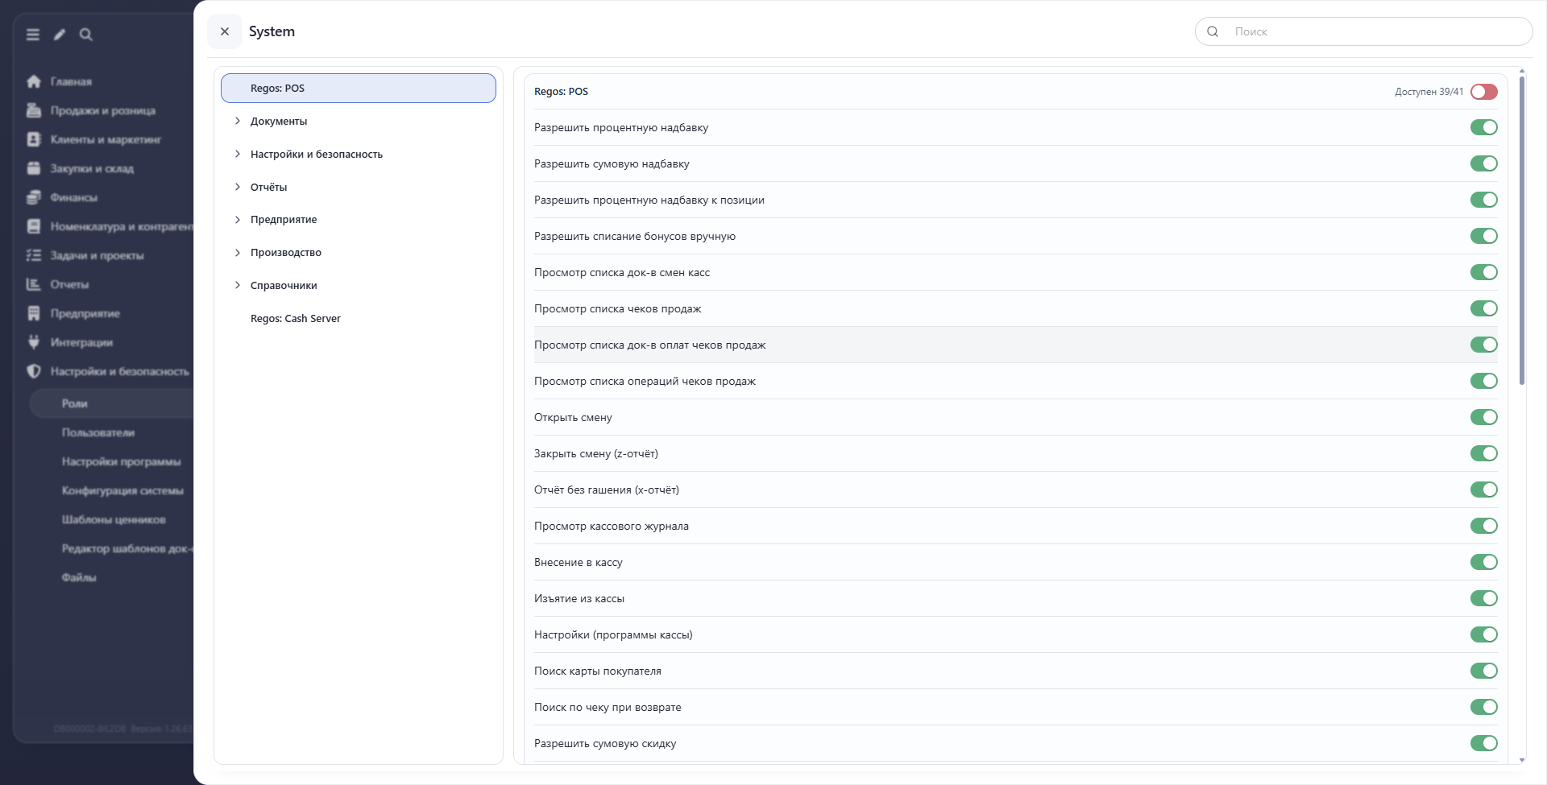
Task: Click the pencil edit icon in sidebar
Action: tap(60, 35)
